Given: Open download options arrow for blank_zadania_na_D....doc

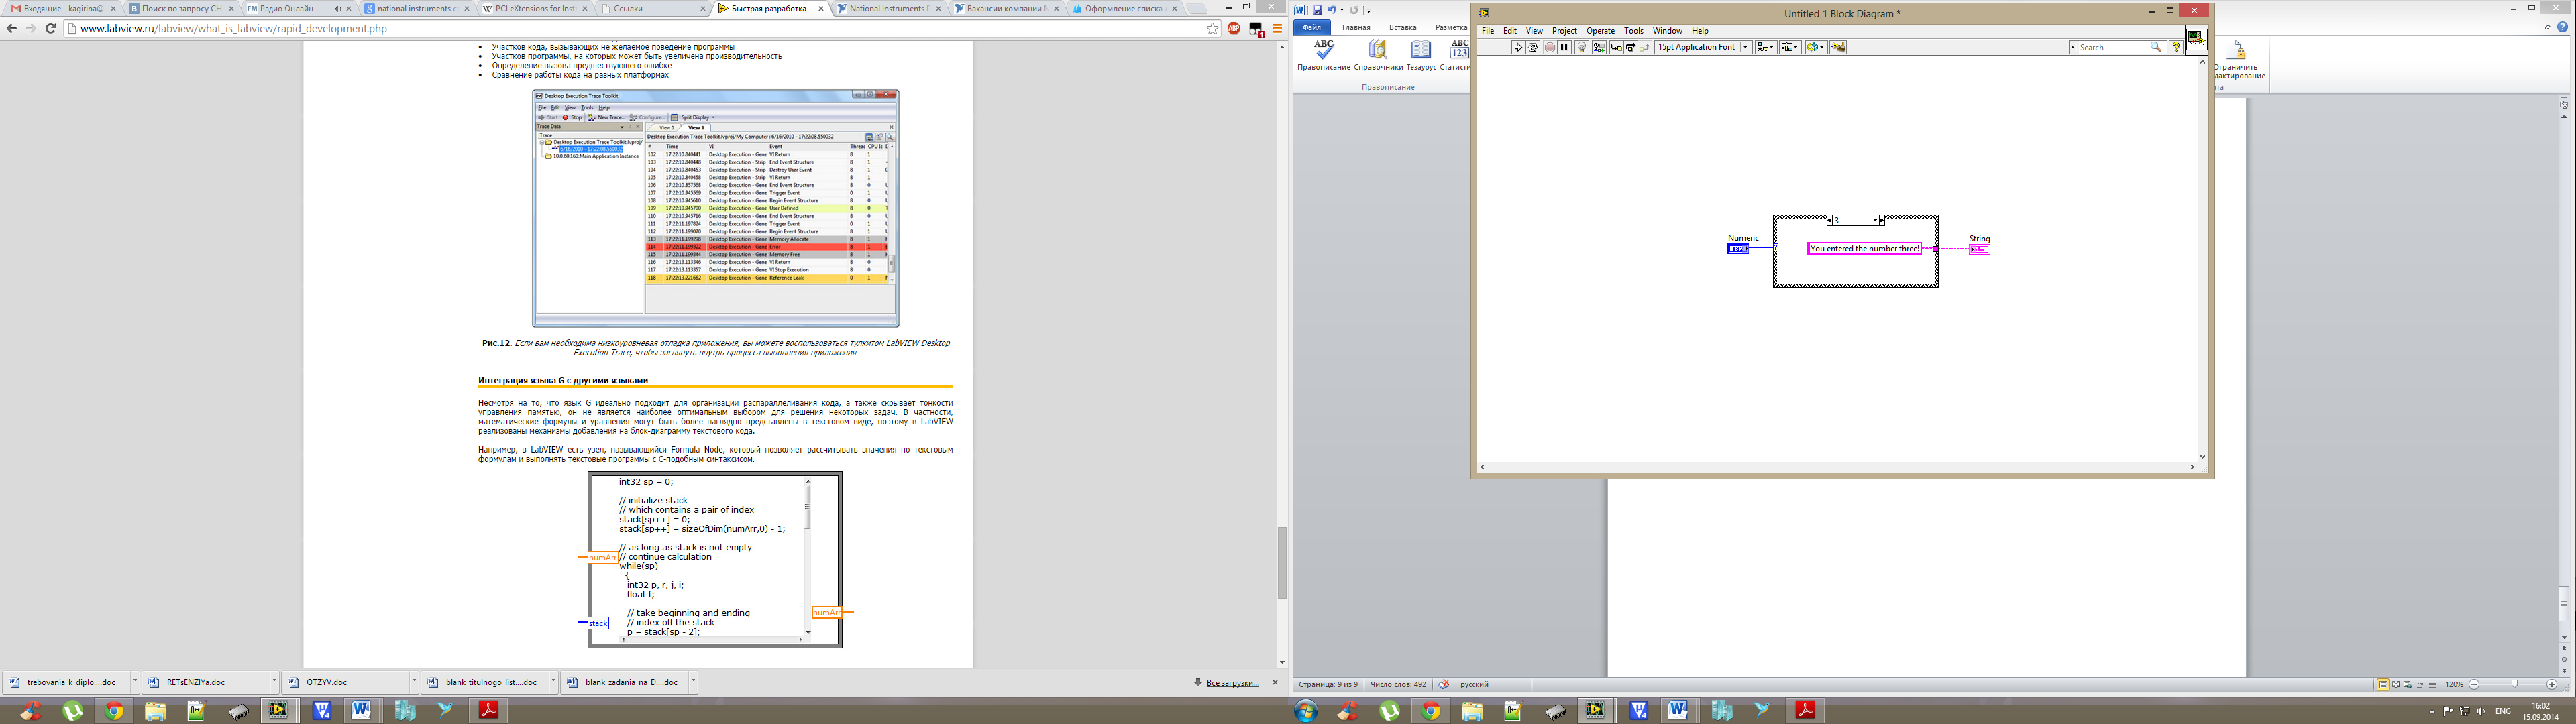Looking at the screenshot, I should pos(692,681).
